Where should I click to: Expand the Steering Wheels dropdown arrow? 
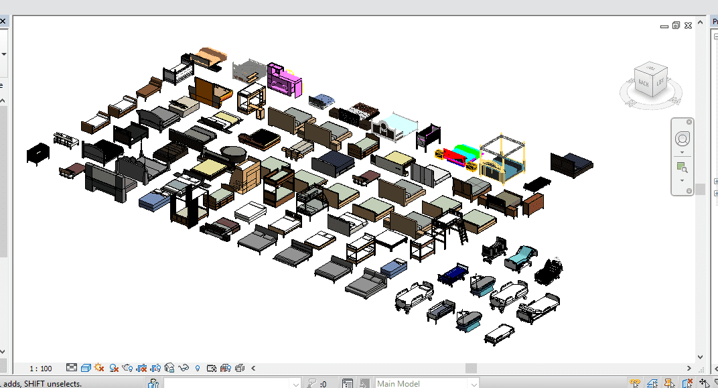[682, 153]
